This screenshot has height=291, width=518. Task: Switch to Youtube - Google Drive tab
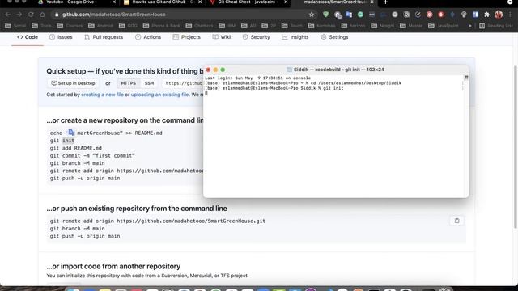point(70,2)
